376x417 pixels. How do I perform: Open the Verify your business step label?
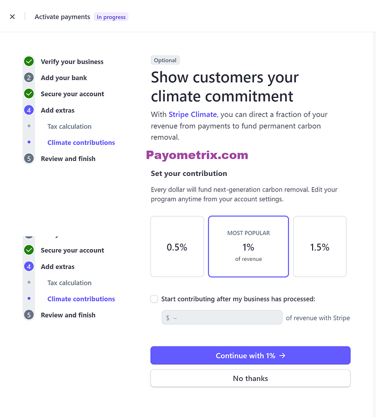click(x=72, y=62)
